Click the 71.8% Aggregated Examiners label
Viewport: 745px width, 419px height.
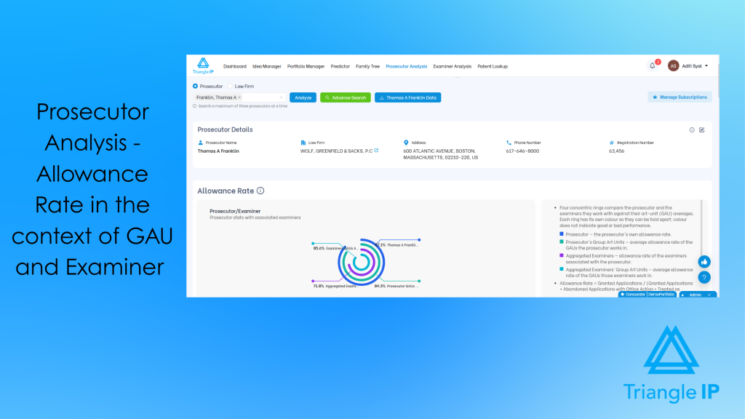tap(335, 286)
